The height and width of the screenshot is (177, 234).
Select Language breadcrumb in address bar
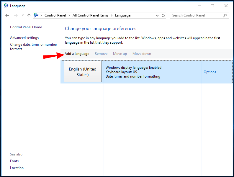pyautogui.click(x=123, y=15)
